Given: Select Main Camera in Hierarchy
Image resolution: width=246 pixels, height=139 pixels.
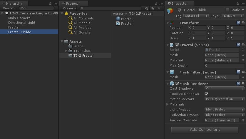Looking at the screenshot, I should click(x=19, y=18).
